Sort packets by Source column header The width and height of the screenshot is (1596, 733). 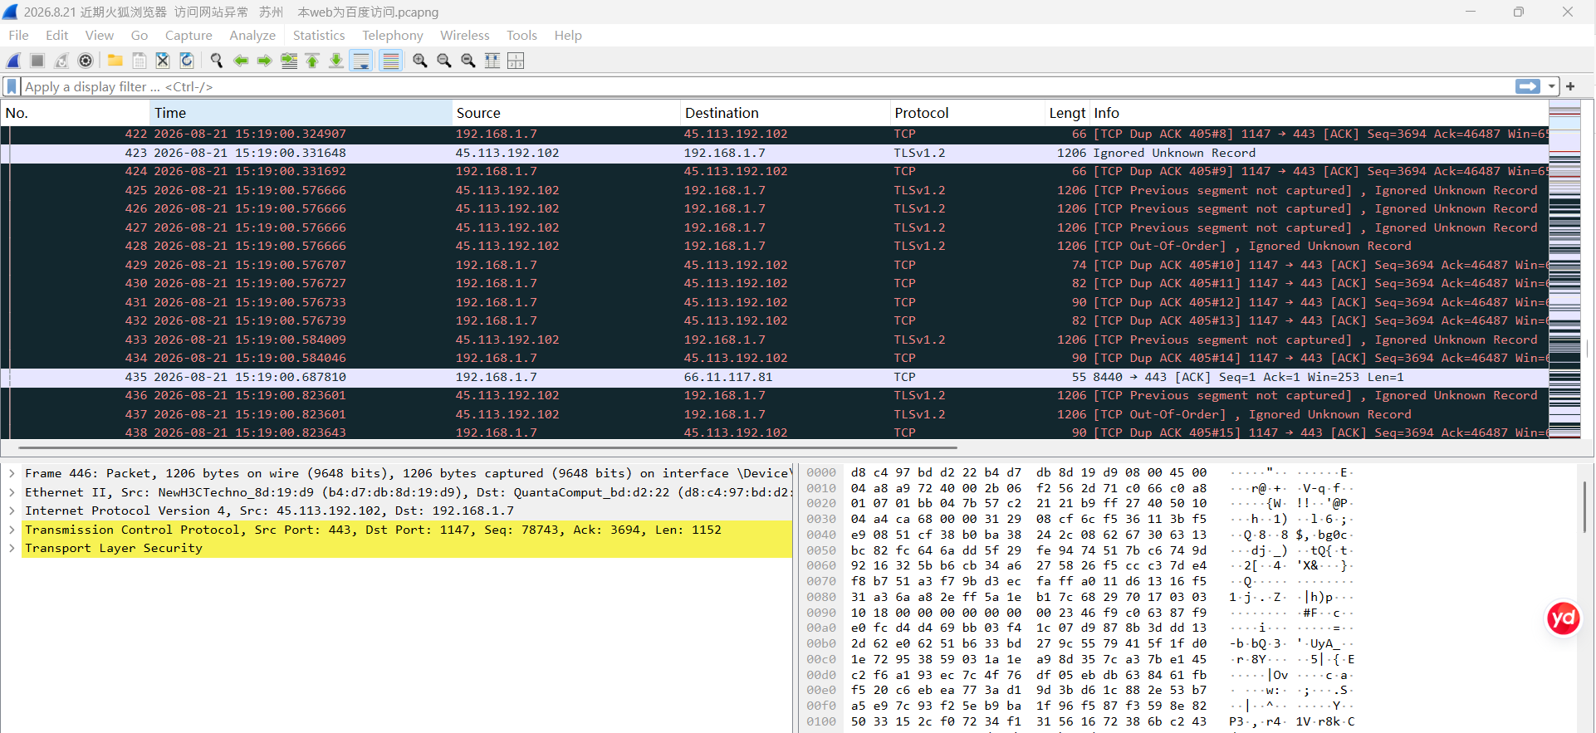point(565,113)
